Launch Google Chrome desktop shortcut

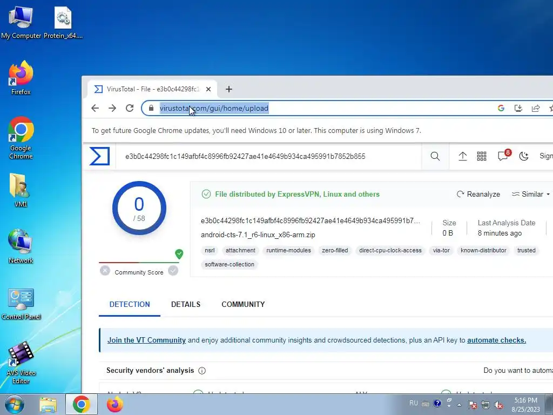(x=21, y=138)
